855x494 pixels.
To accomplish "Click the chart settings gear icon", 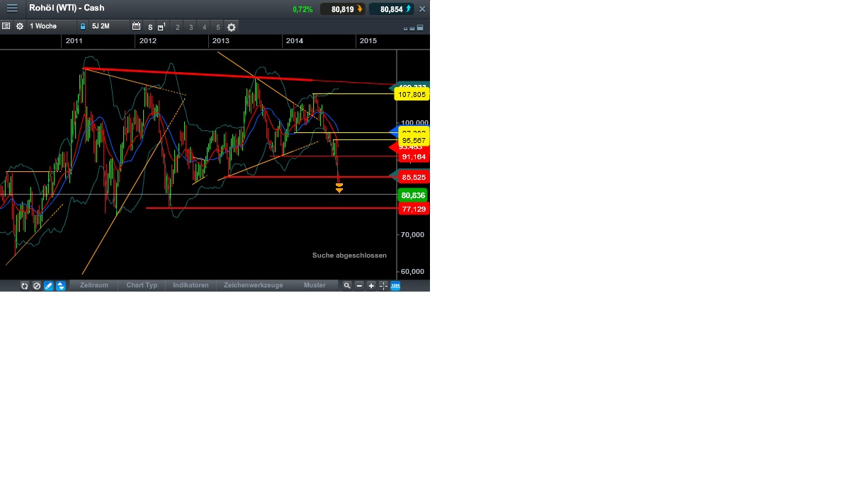I will pos(21,26).
